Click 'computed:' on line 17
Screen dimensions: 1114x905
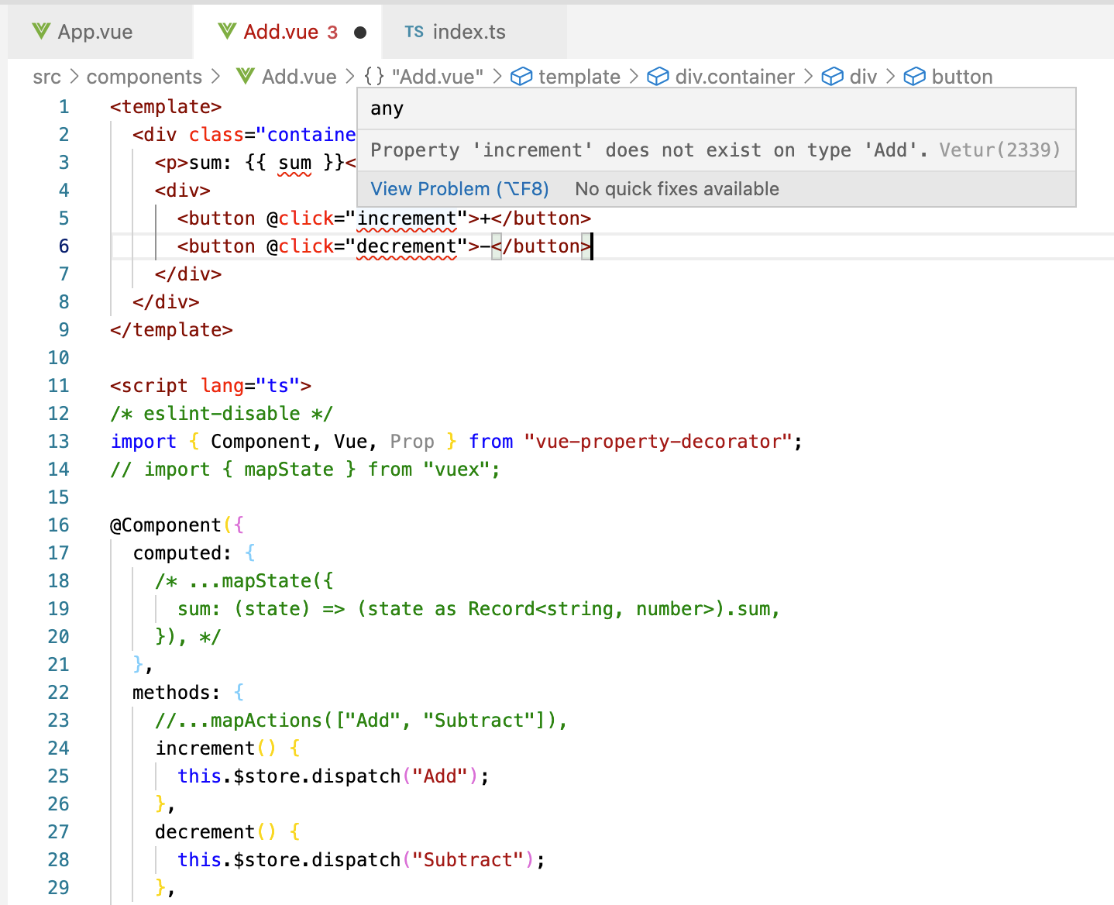pos(182,553)
